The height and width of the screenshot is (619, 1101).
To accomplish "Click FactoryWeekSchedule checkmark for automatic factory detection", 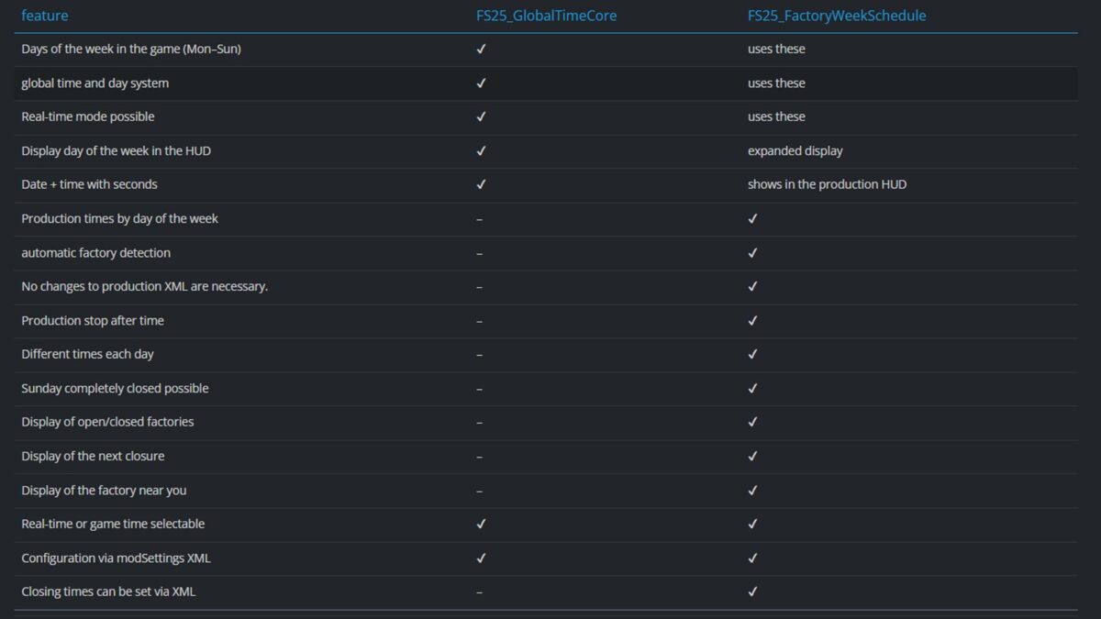I will pos(752,253).
